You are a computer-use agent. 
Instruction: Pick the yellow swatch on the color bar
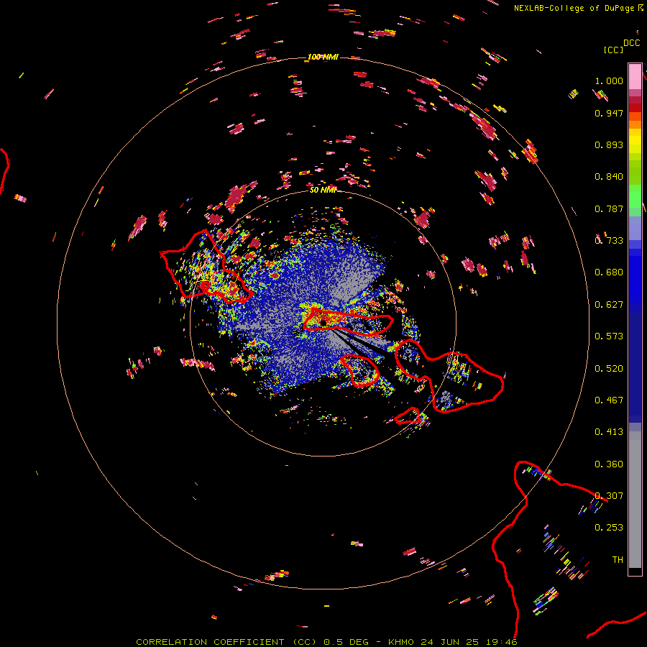tap(635, 141)
